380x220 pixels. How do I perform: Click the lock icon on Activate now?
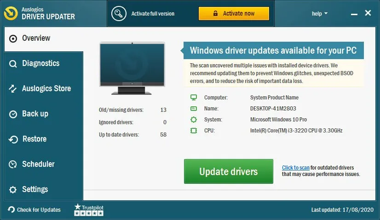pyautogui.click(x=215, y=13)
